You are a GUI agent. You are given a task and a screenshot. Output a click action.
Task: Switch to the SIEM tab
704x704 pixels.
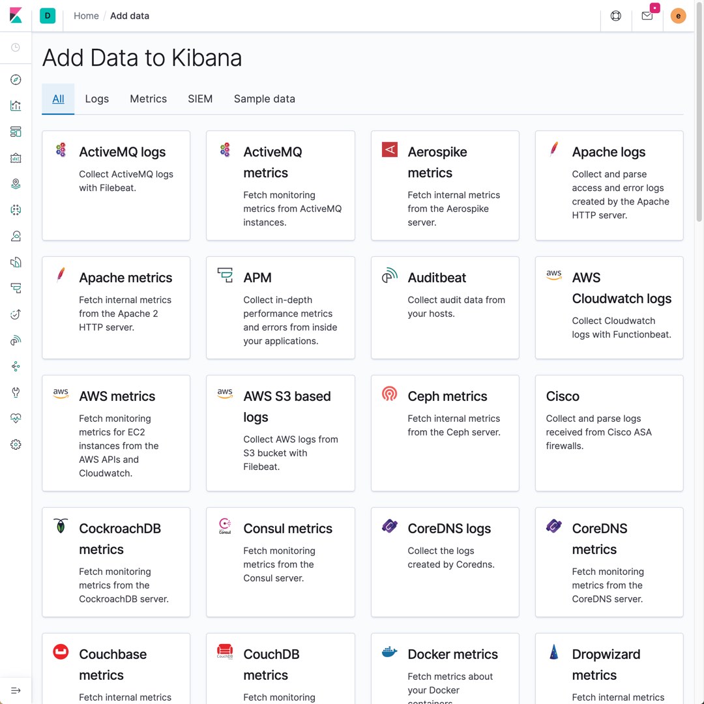point(200,99)
